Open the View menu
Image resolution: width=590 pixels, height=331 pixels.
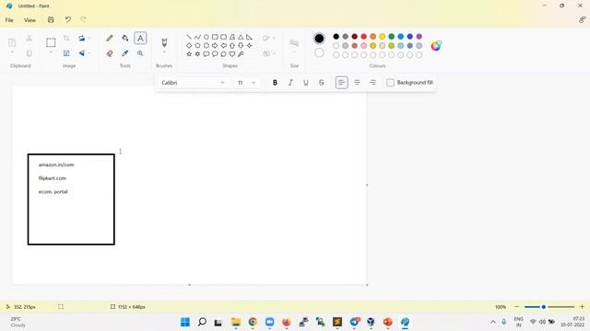coord(29,20)
